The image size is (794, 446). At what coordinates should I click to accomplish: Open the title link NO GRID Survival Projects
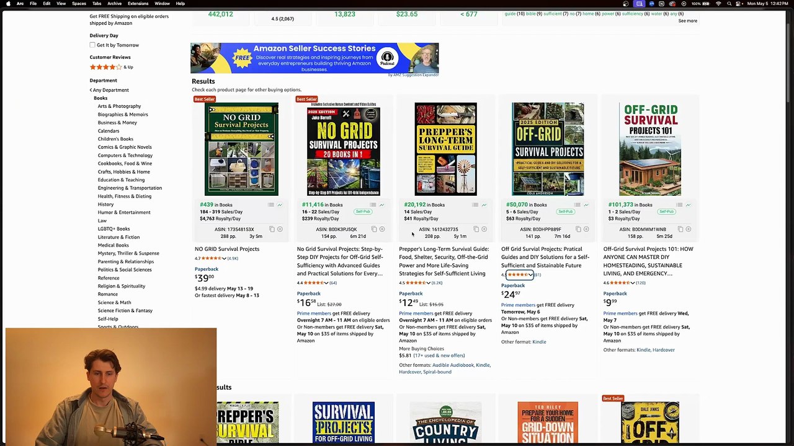227,249
